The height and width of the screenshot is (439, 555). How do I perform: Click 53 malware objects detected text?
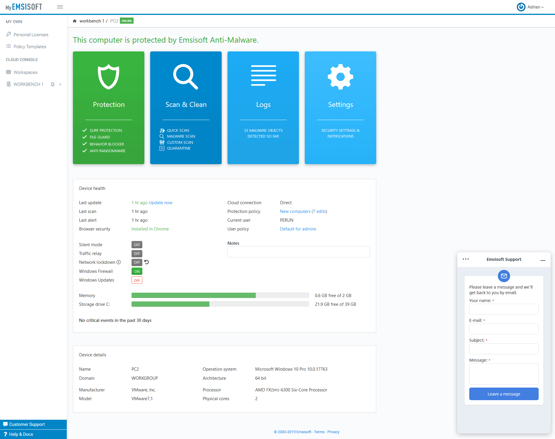(x=263, y=133)
